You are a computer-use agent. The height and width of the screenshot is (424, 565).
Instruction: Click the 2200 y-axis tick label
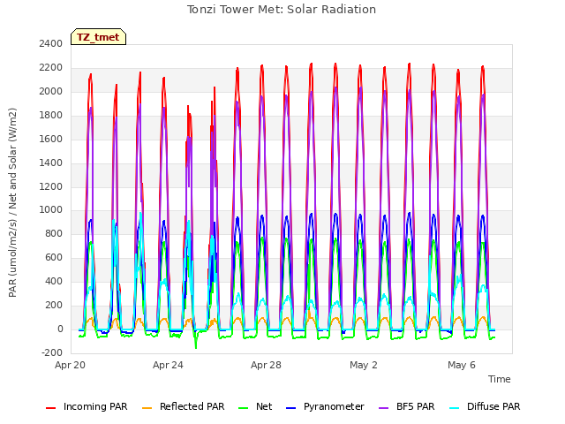[51, 67]
